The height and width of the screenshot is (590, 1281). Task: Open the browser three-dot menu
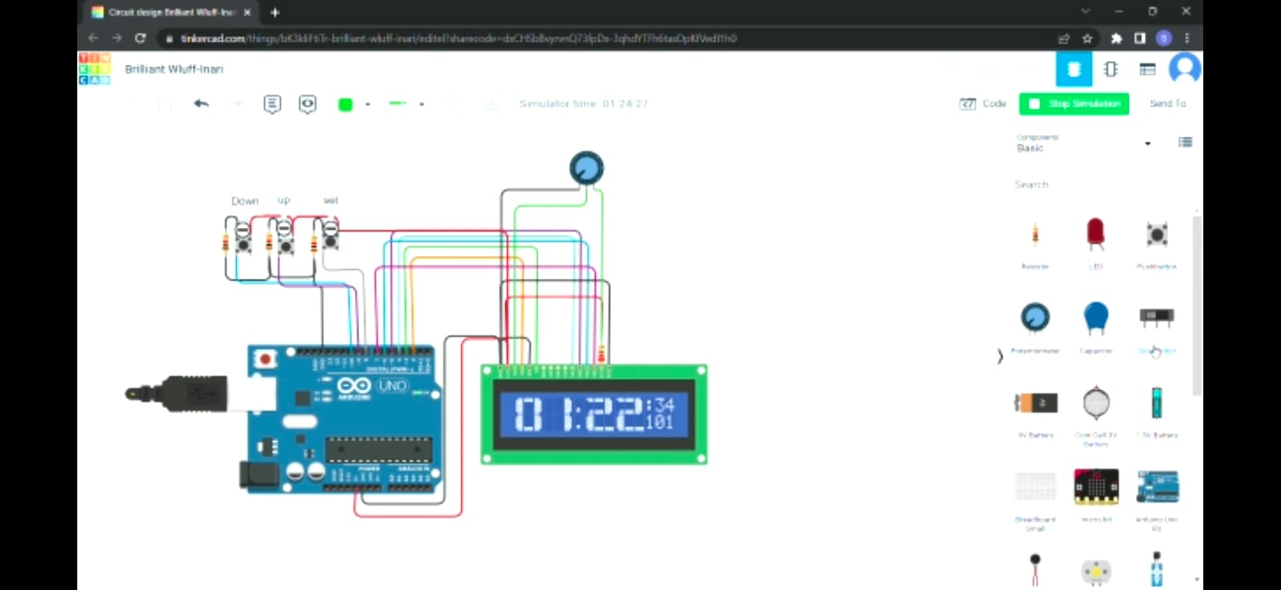click(1187, 38)
